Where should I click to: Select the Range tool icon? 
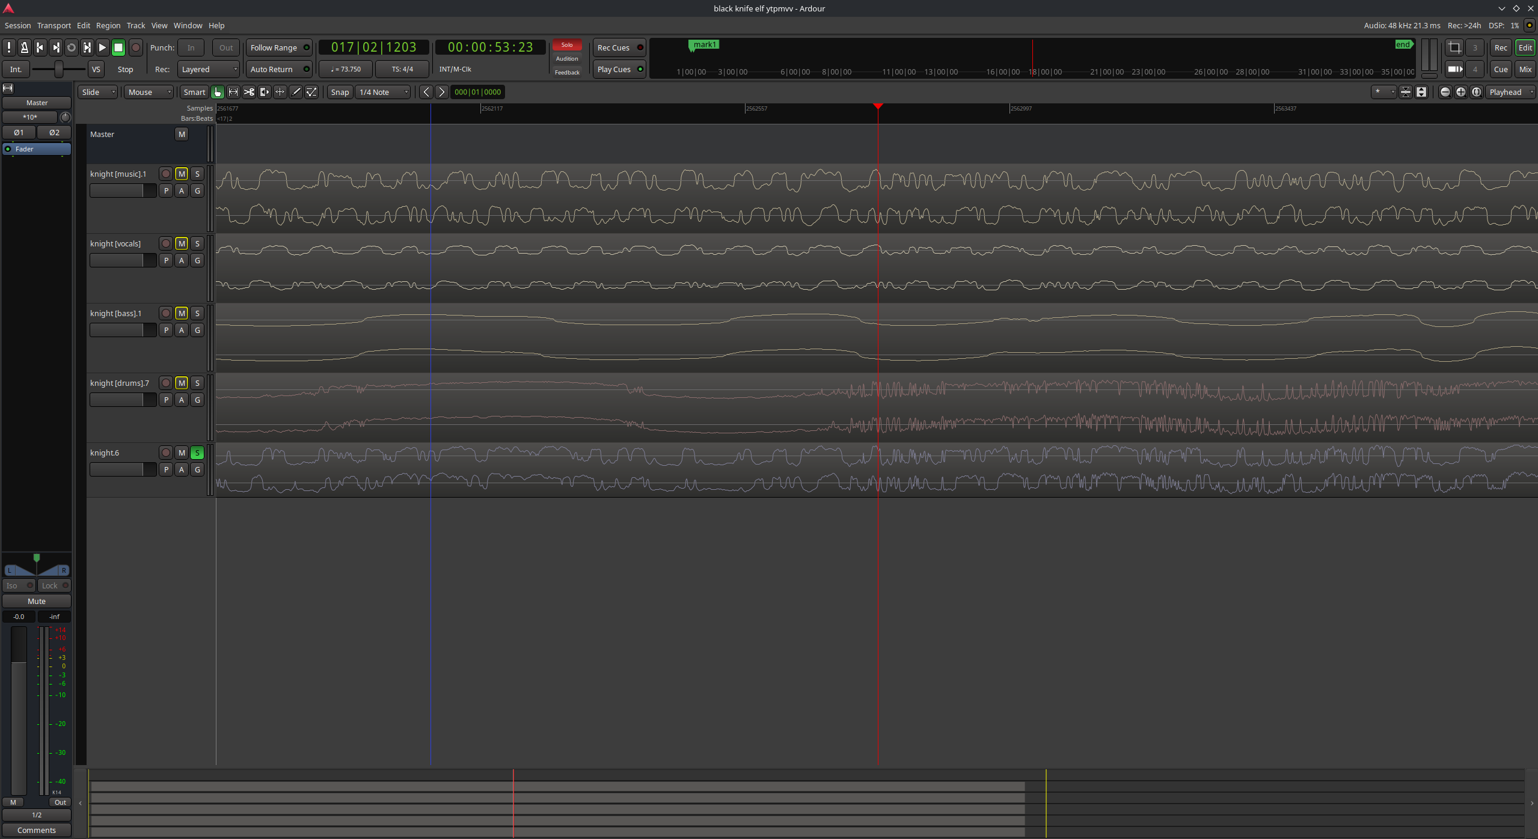point(233,92)
